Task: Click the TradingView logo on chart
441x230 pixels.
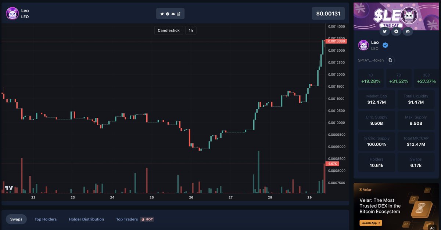Action: pos(9,188)
